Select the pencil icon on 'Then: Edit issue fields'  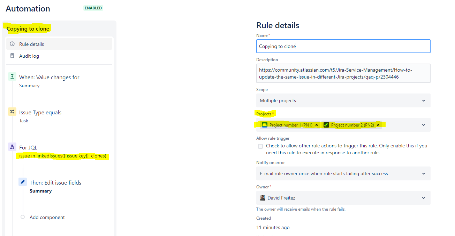pos(22,182)
